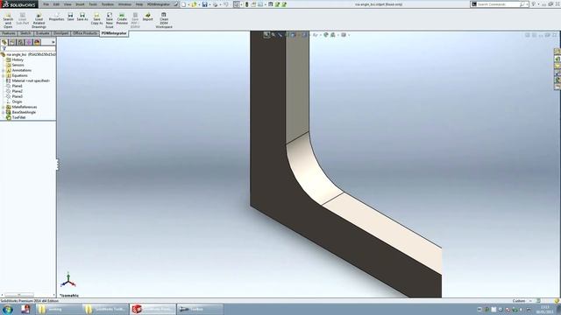Click floppy Save icon in quick toolbar
This screenshot has width=561, height=315.
click(x=204, y=4)
